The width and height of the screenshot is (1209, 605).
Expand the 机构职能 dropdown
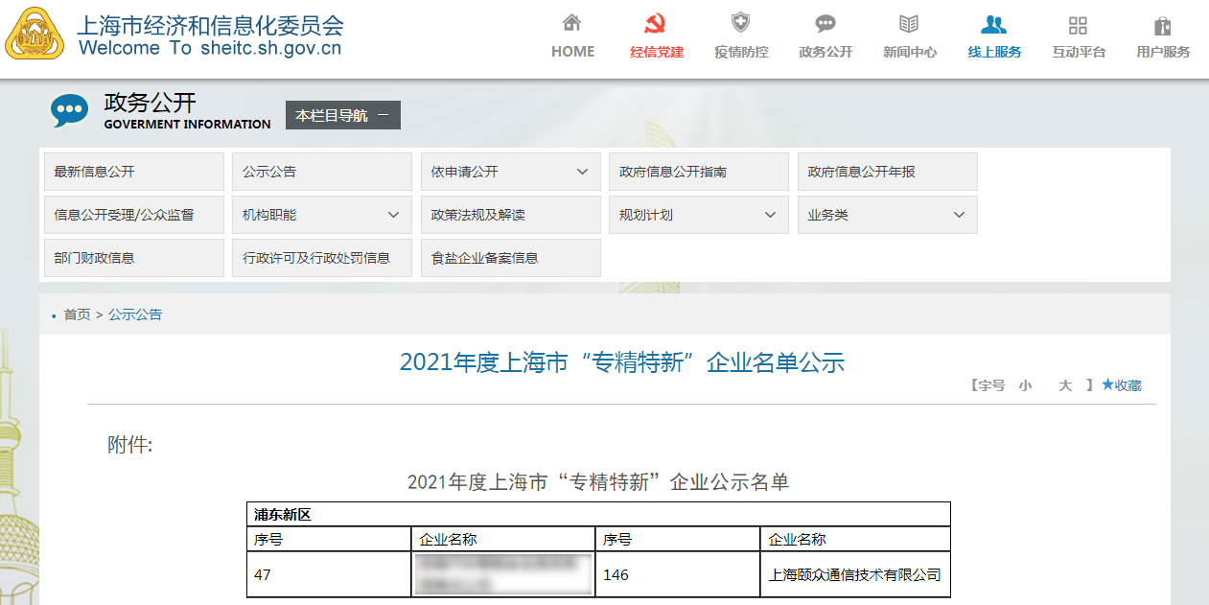coord(393,215)
